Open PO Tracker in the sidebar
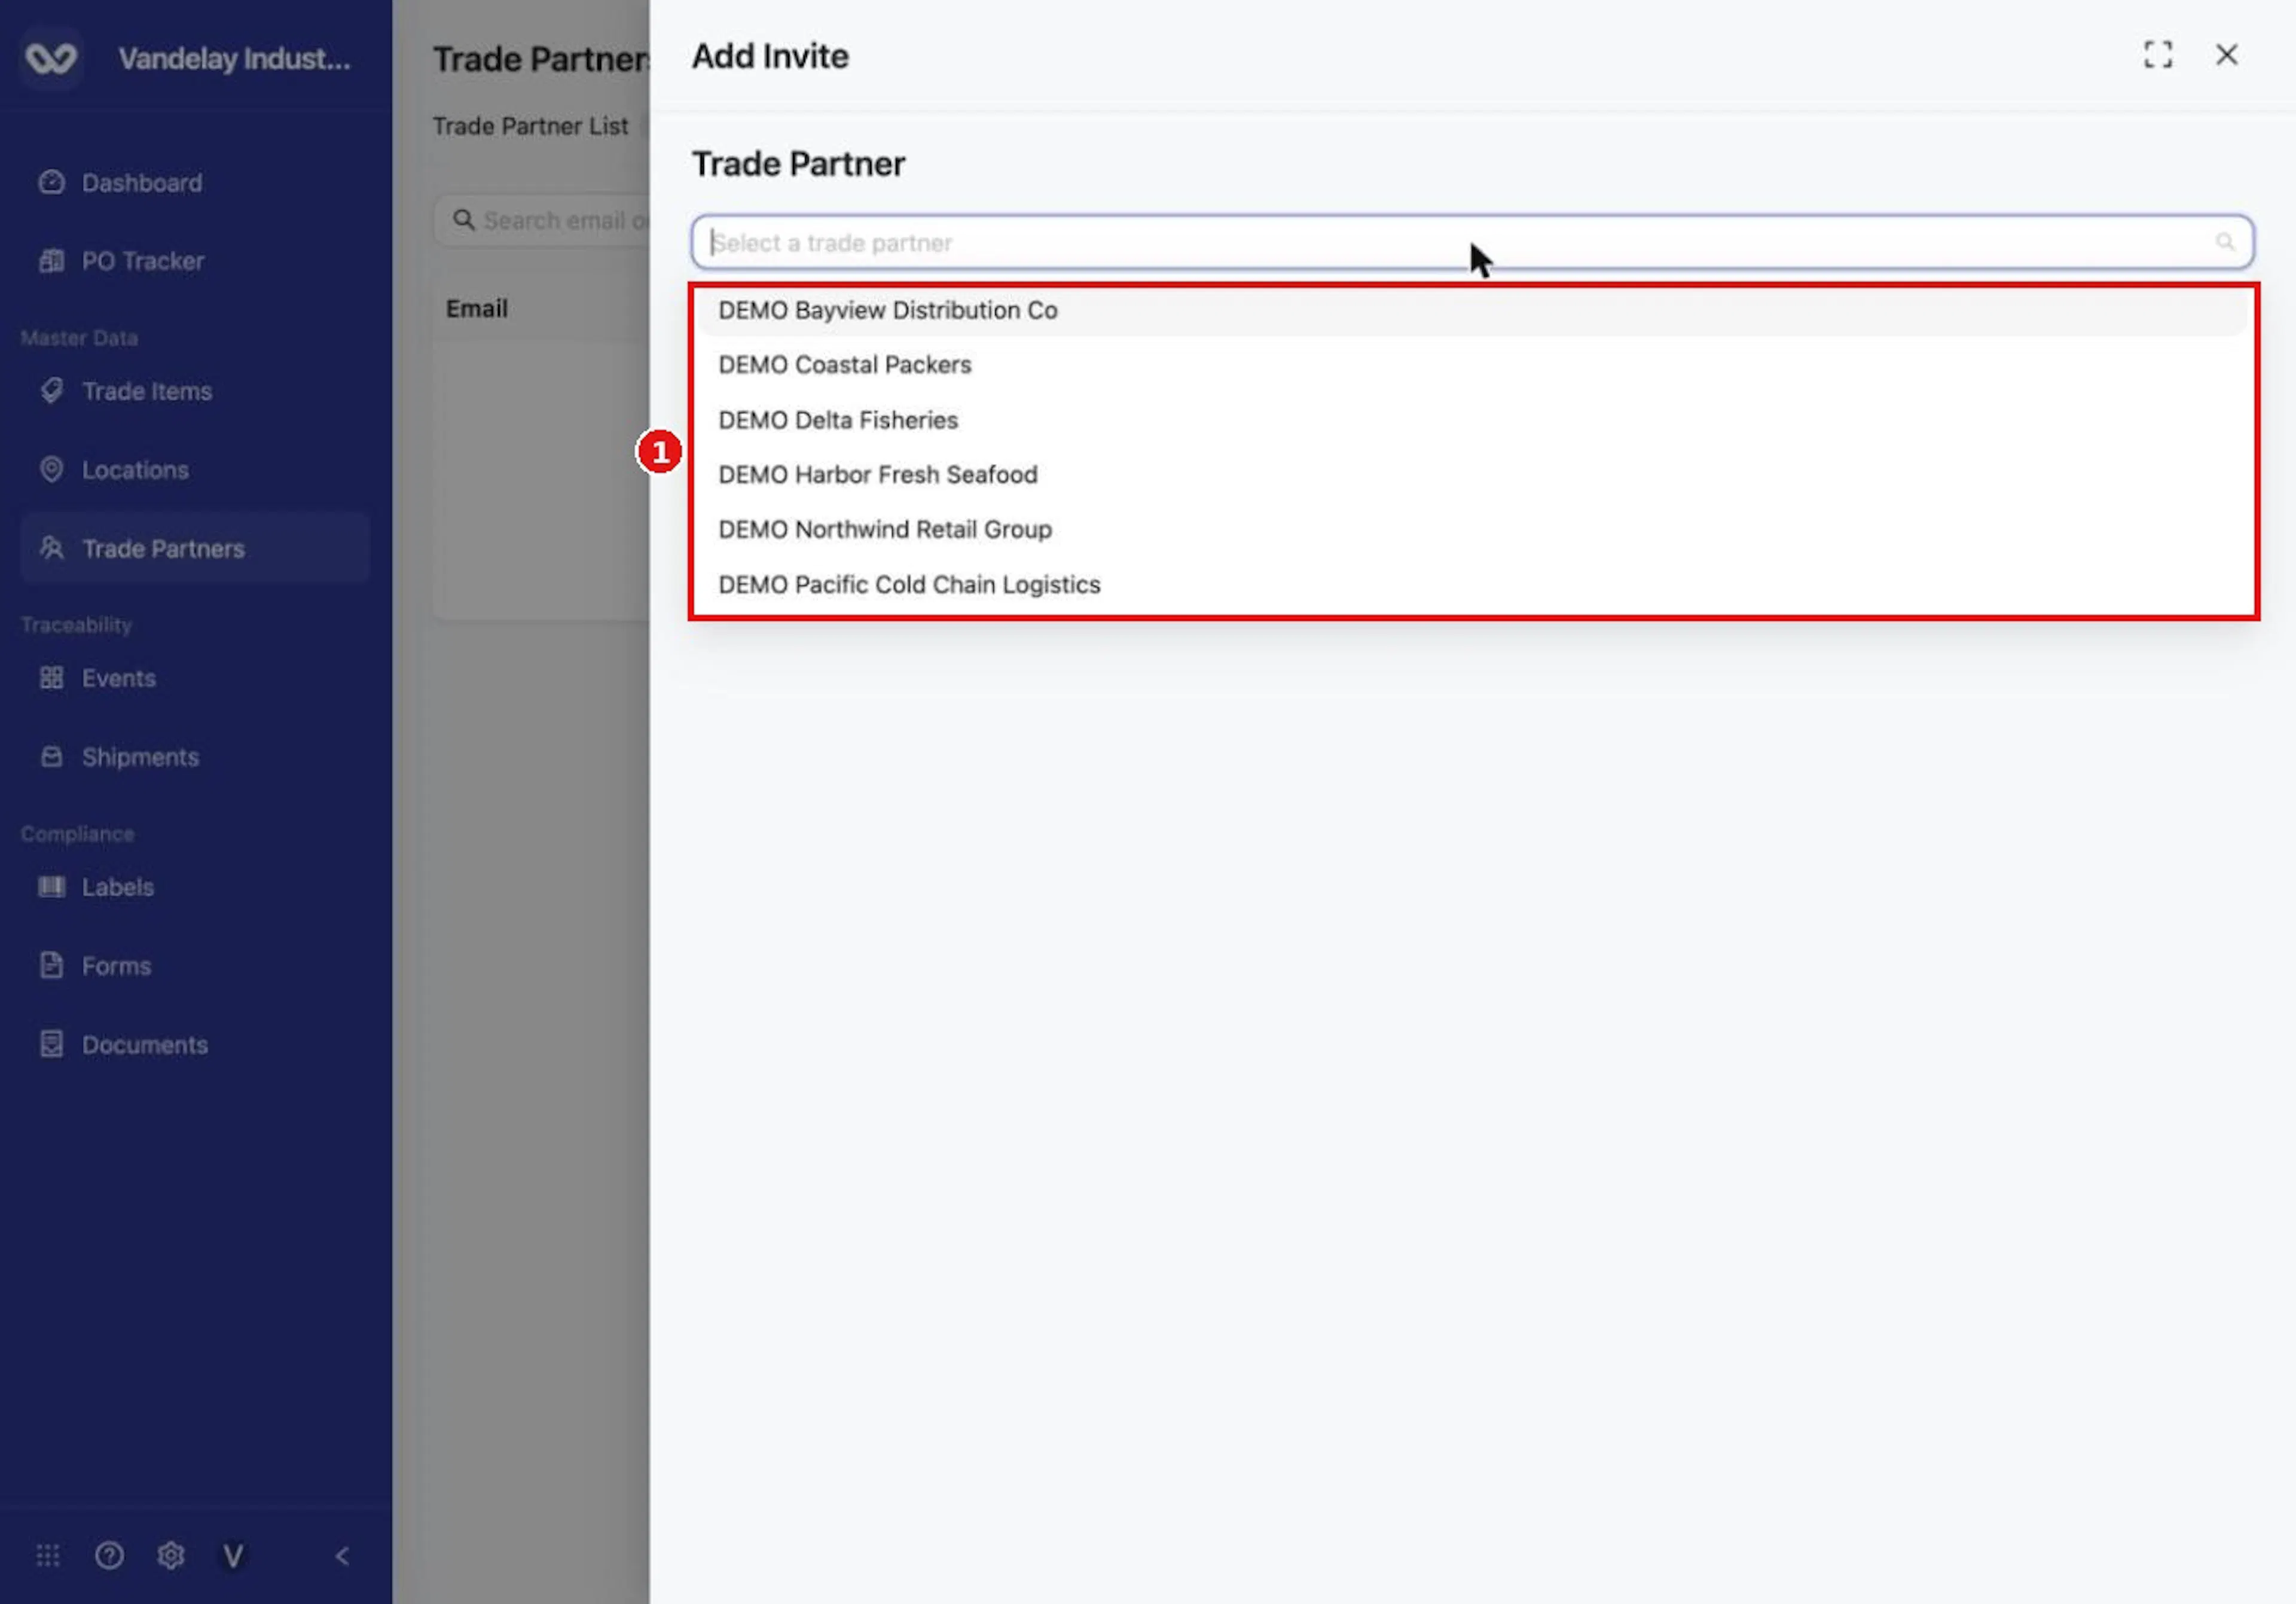This screenshot has height=1604, width=2296. tap(195, 262)
